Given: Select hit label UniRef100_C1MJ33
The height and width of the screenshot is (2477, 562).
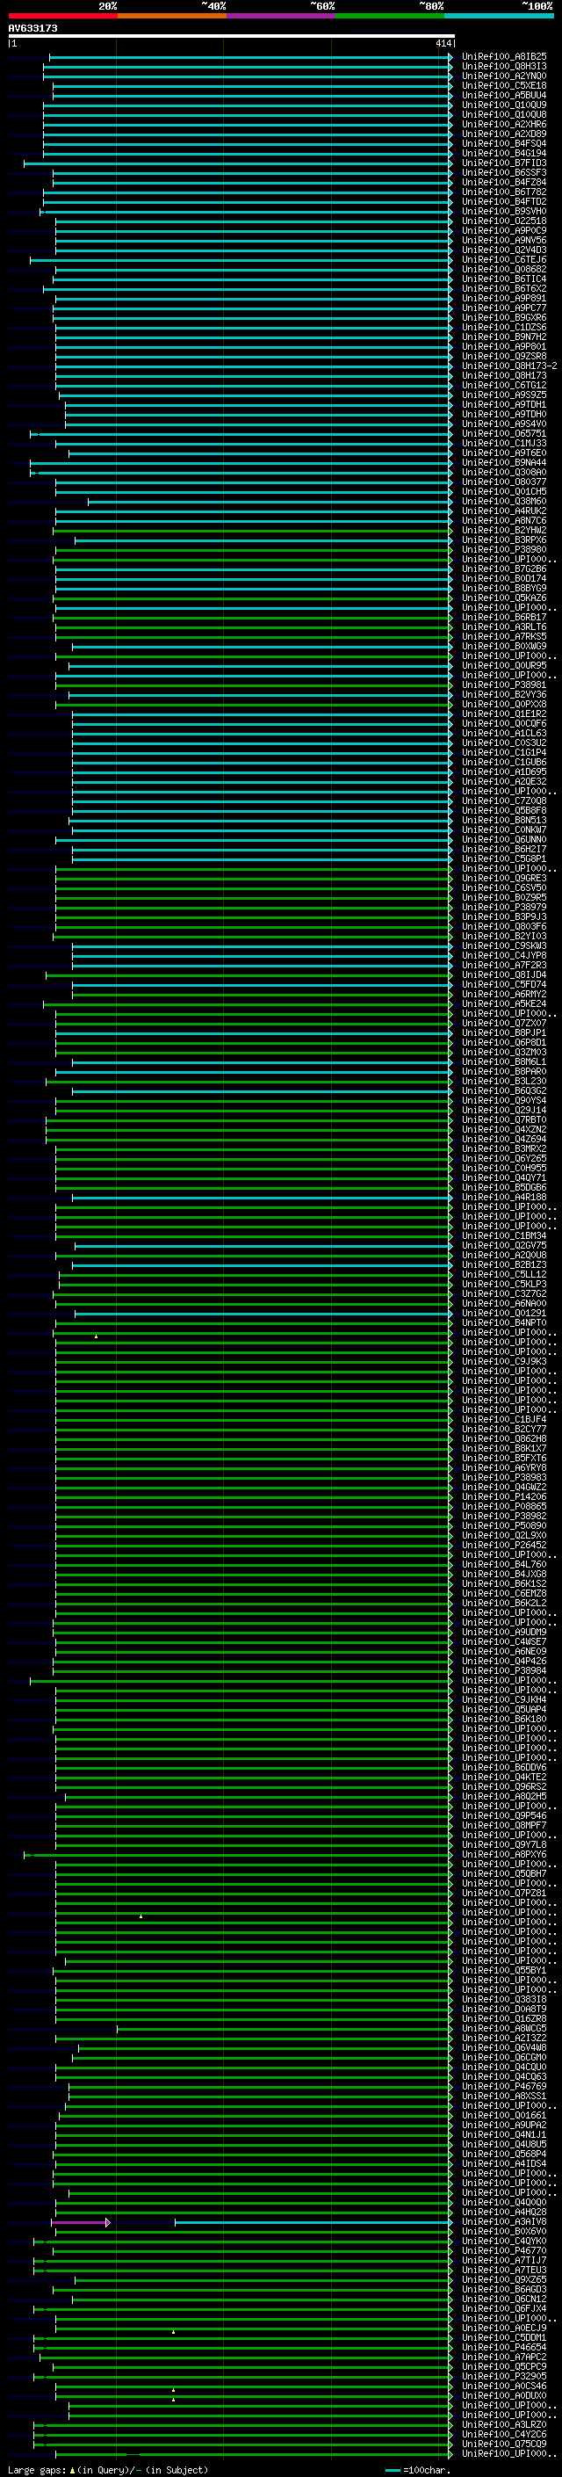Looking at the screenshot, I should [504, 443].
